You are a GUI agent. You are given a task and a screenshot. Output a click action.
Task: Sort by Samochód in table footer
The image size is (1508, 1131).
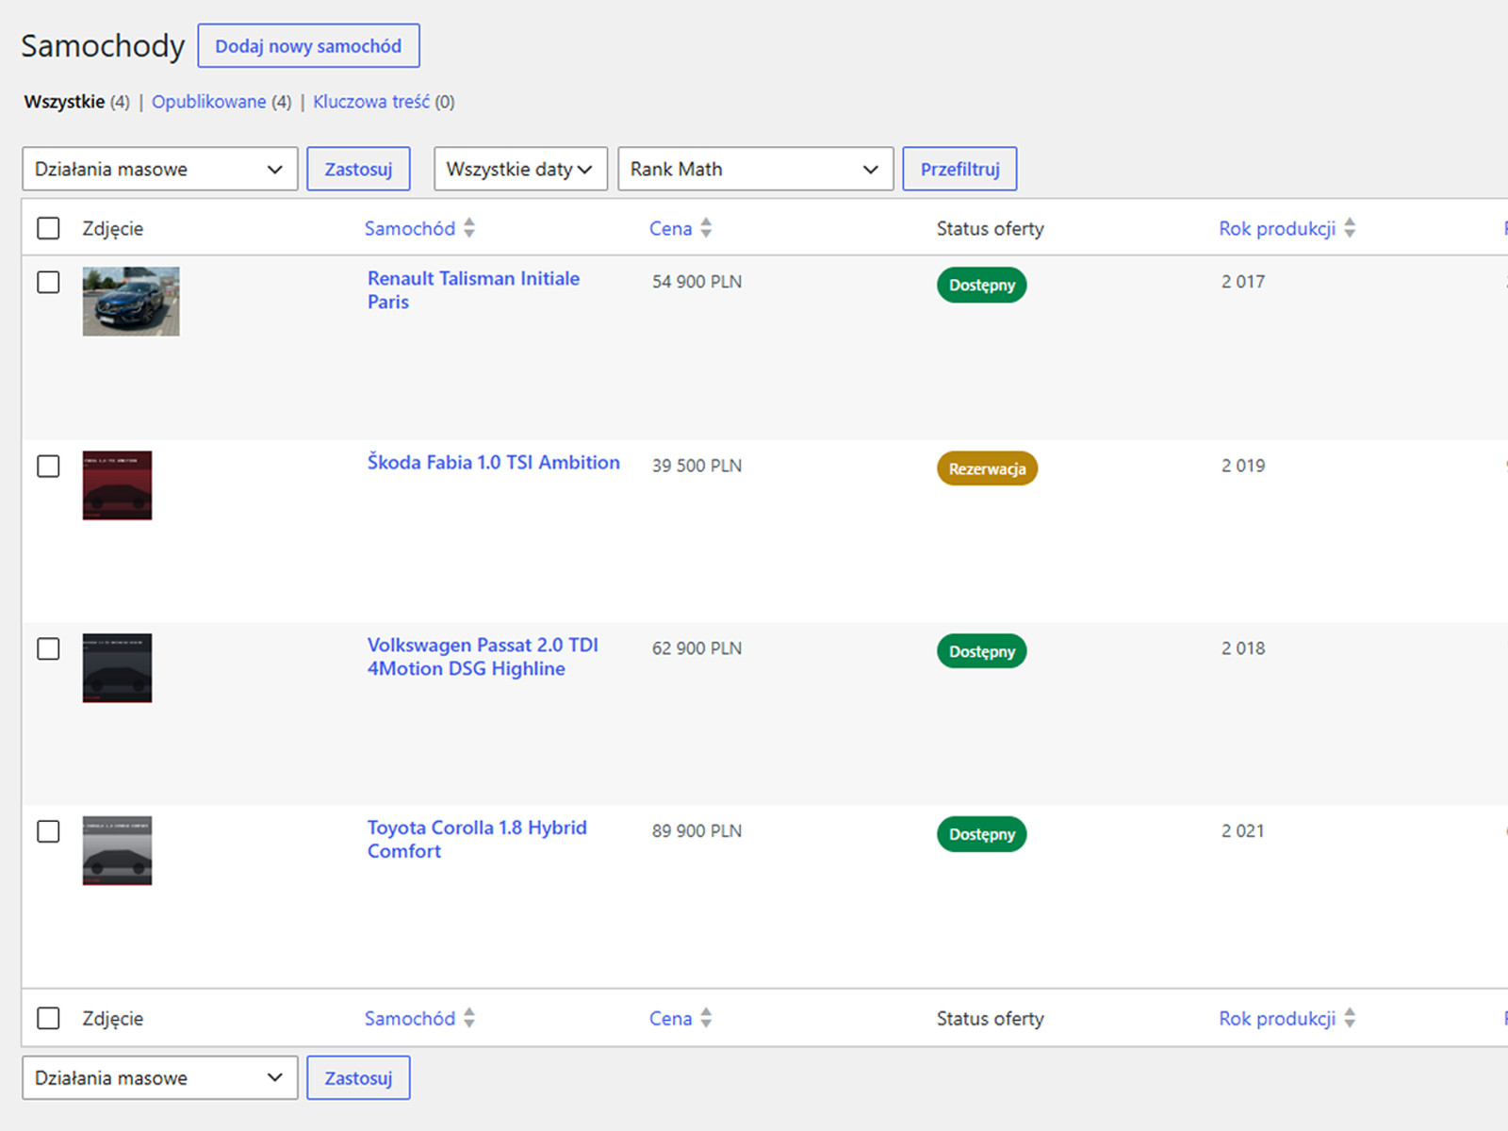tap(410, 1018)
